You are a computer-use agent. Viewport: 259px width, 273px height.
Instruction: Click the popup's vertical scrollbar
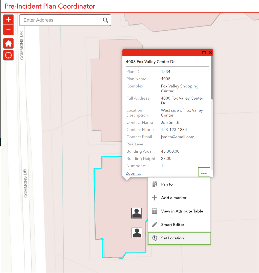coord(212,78)
